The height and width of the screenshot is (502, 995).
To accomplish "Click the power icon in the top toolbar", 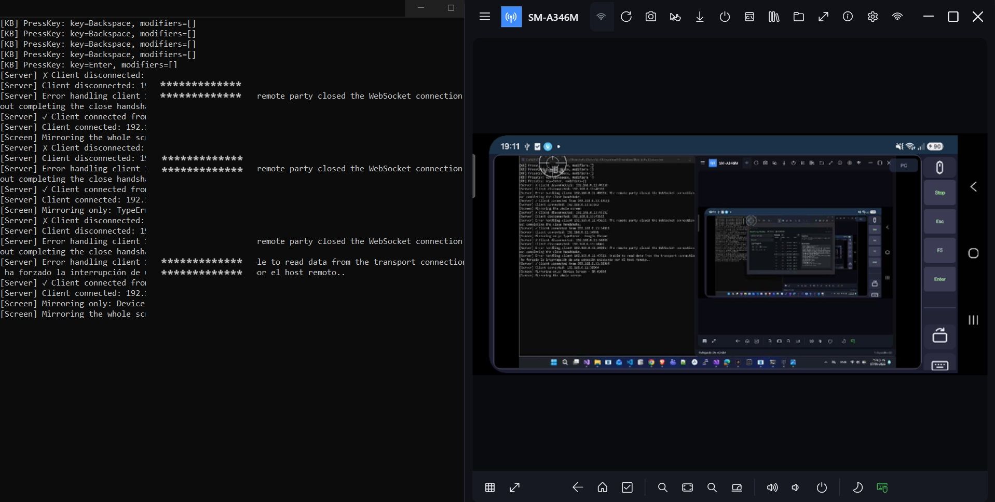I will (x=725, y=17).
